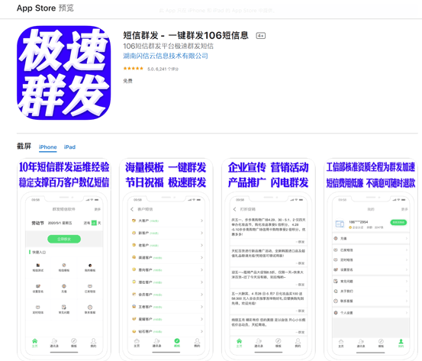Click the green button beside the phone number
Viewport: 422px width, 361px height.
pos(398,222)
